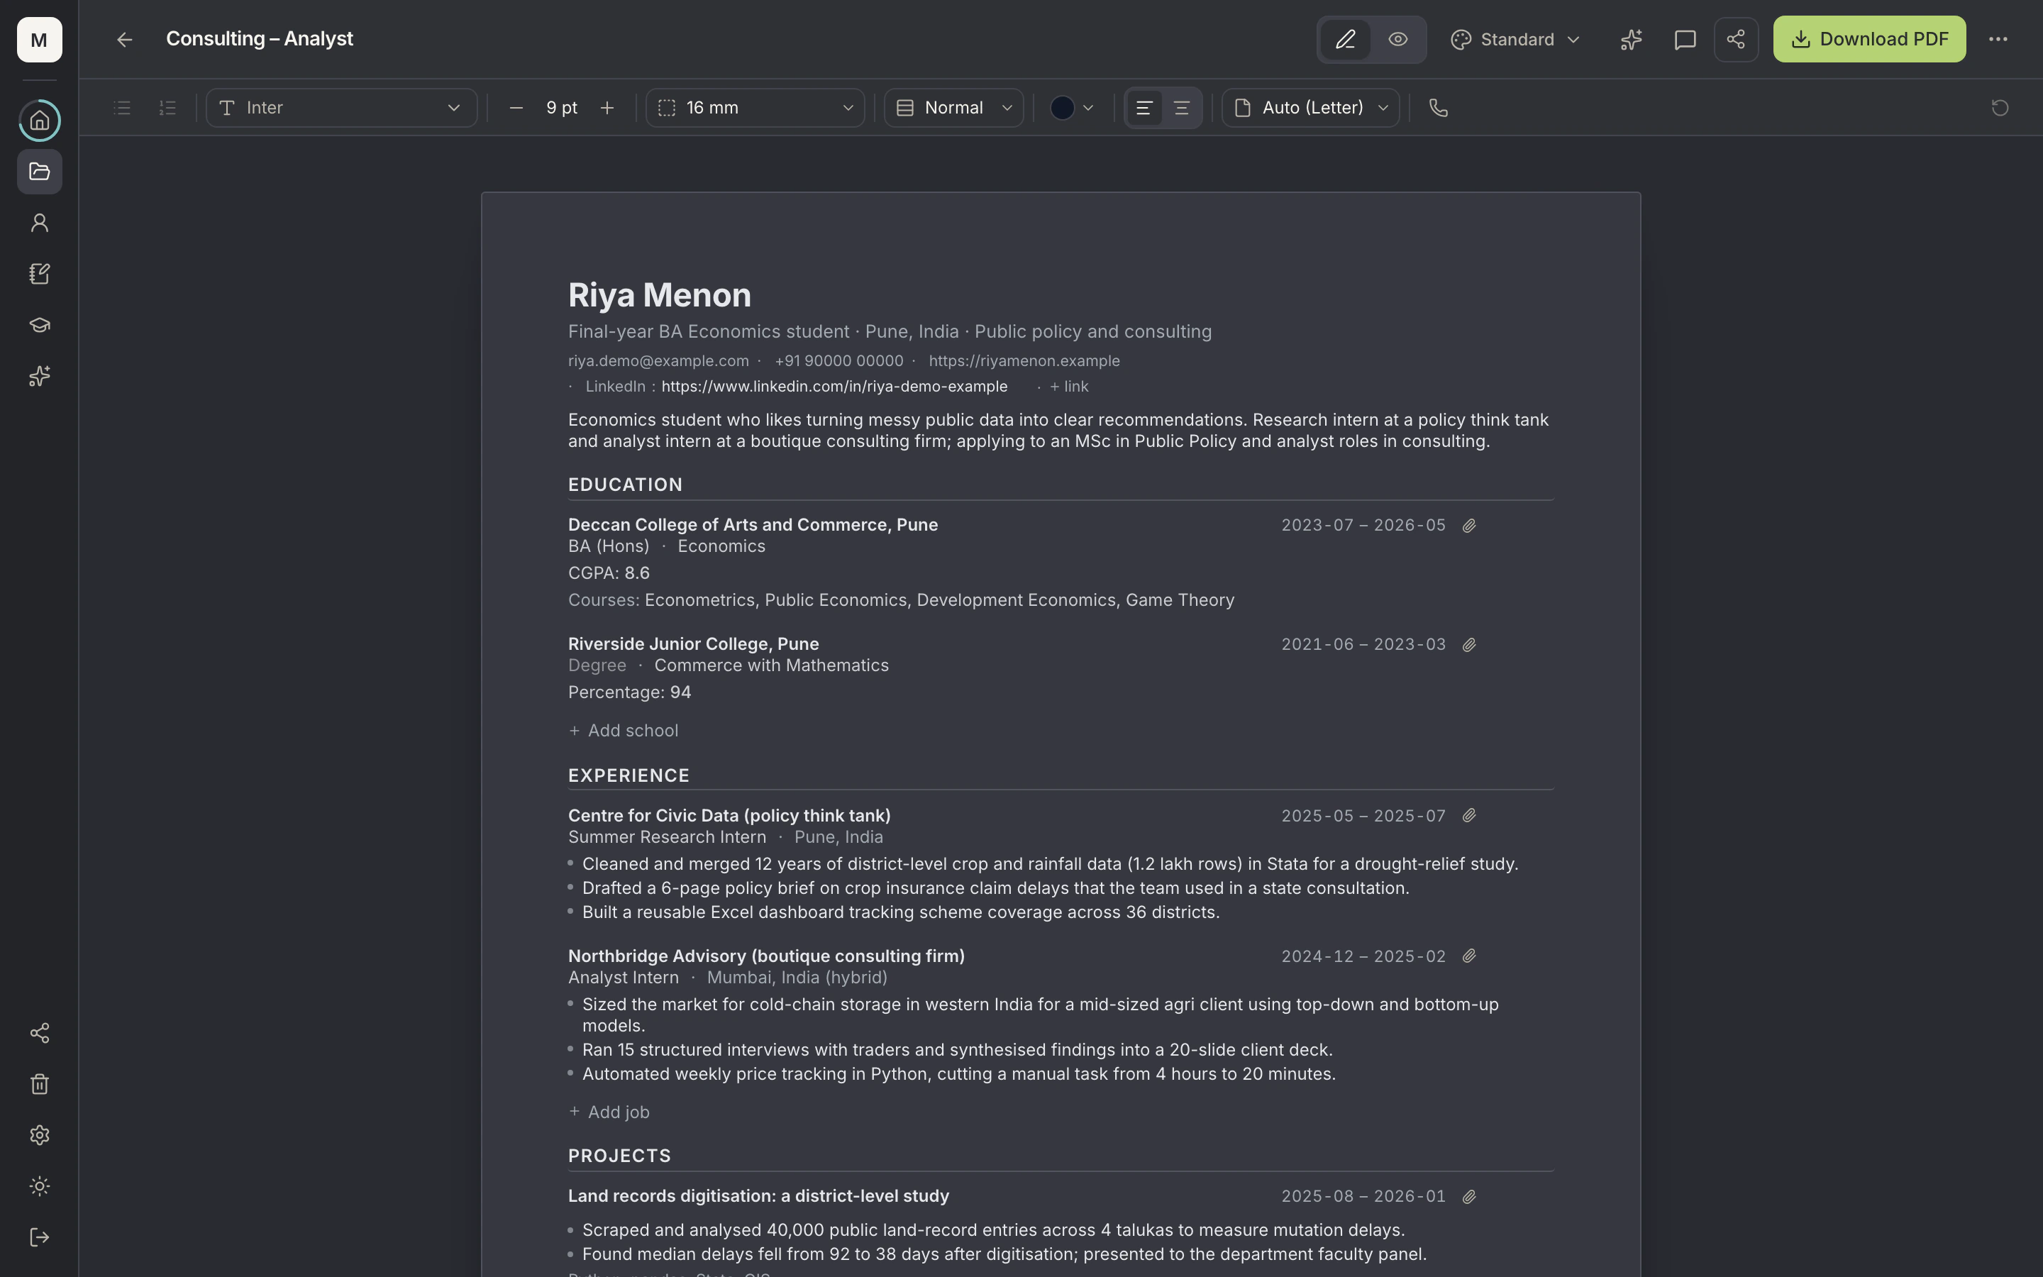
Task: Click the dark navy color swatch
Action: pyautogui.click(x=1062, y=108)
